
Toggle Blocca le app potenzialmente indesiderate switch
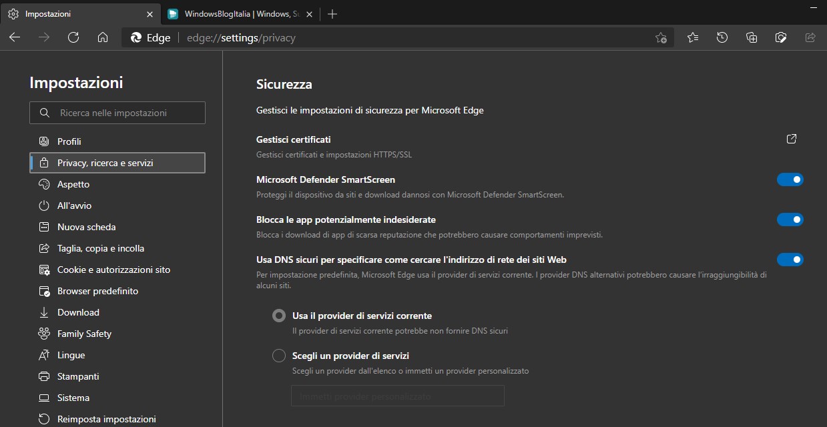tap(790, 220)
